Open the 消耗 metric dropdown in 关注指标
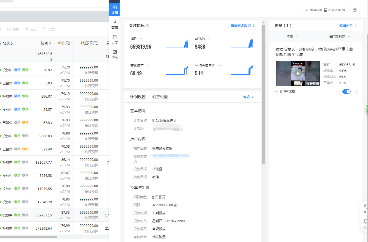The width and height of the screenshot is (368, 242). (137, 38)
